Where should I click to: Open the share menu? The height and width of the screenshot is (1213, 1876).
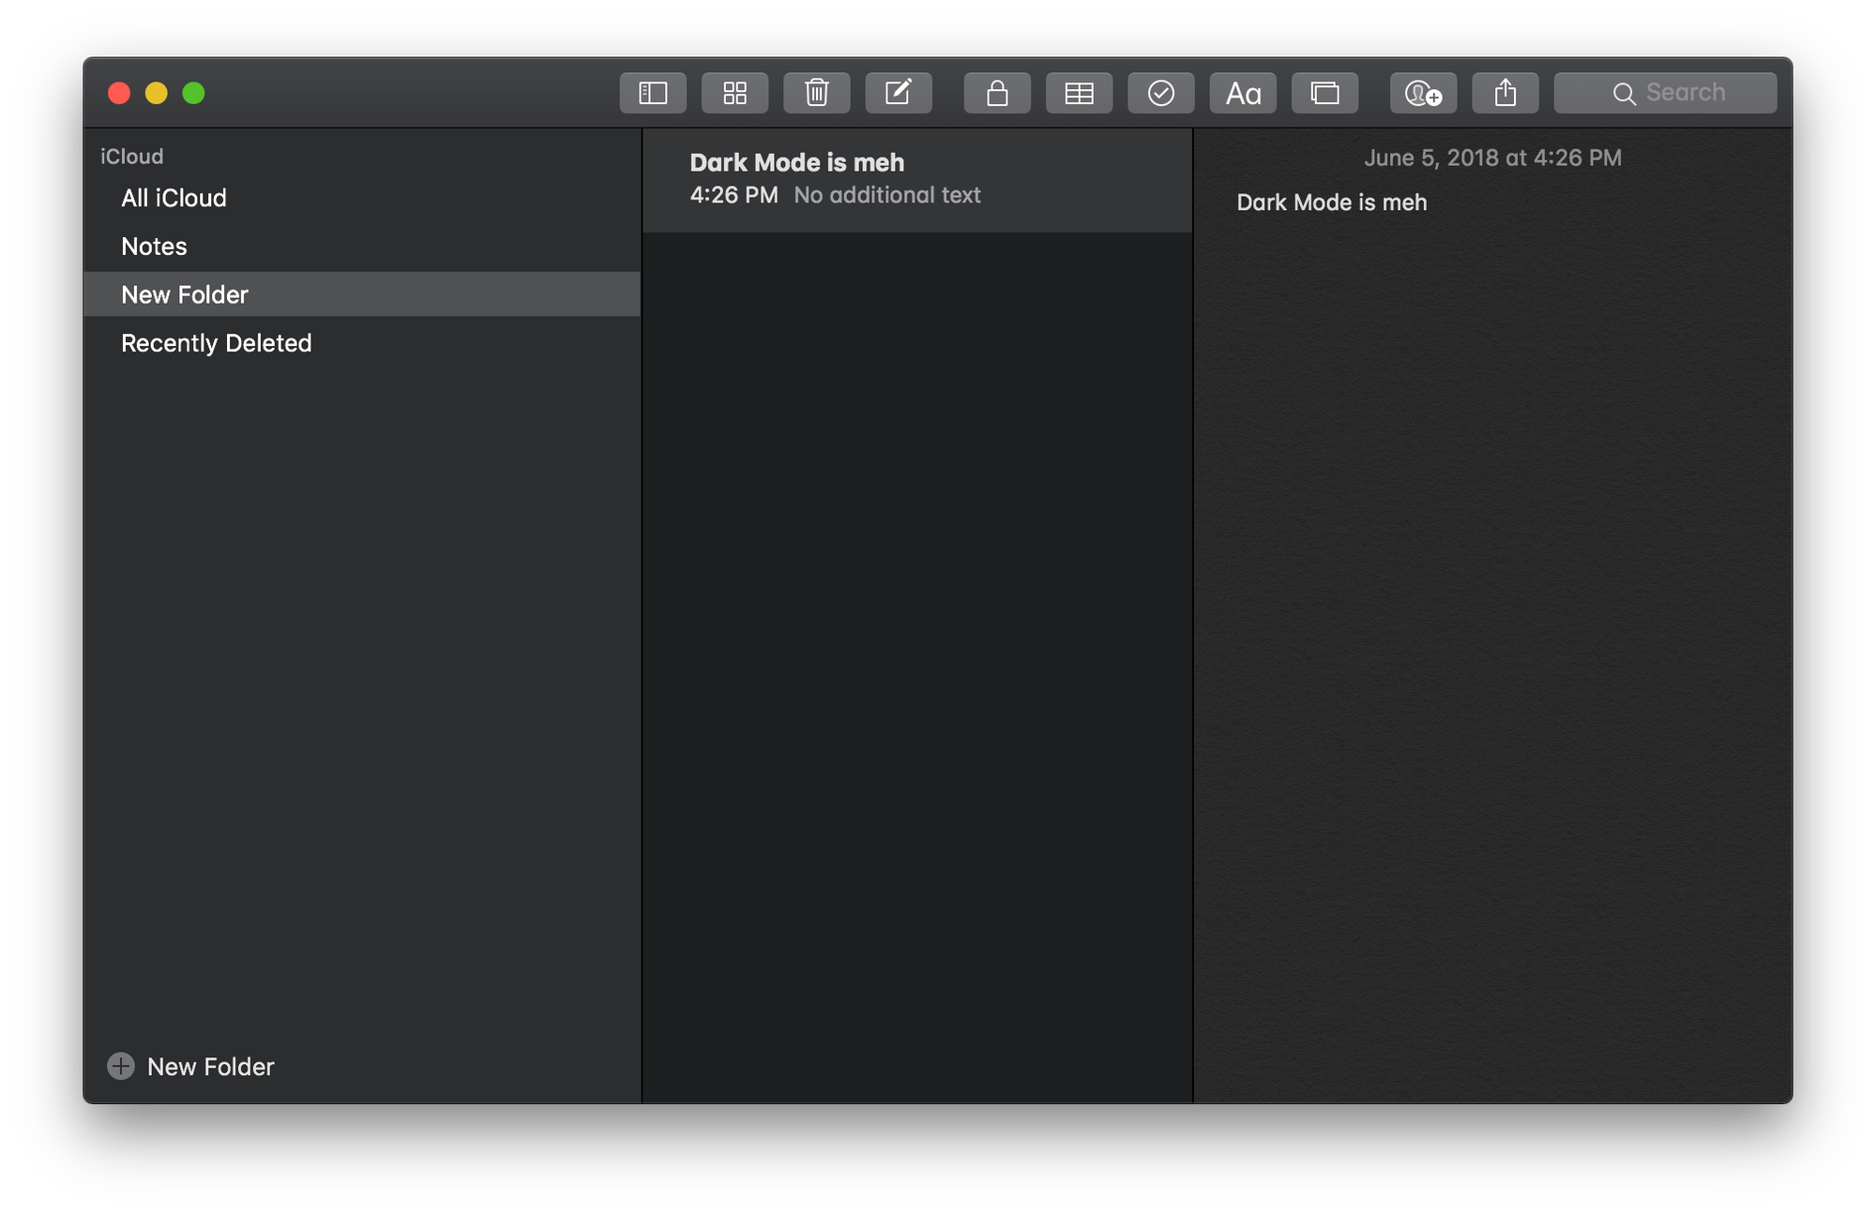pos(1505,92)
